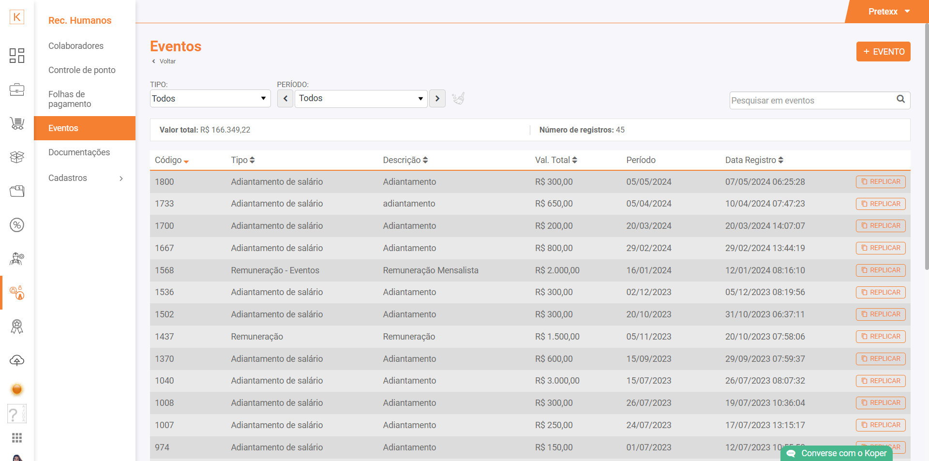Sort table by Val. Total column
Image resolution: width=929 pixels, height=461 pixels.
coord(556,160)
